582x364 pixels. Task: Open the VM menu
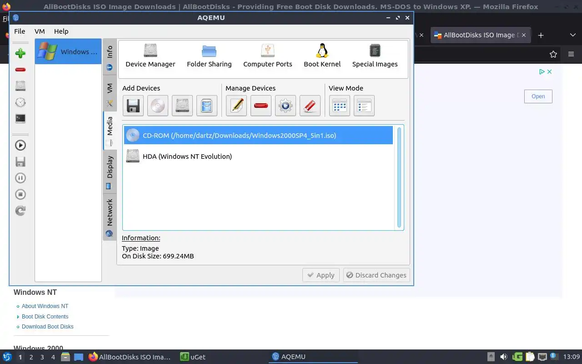(40, 31)
